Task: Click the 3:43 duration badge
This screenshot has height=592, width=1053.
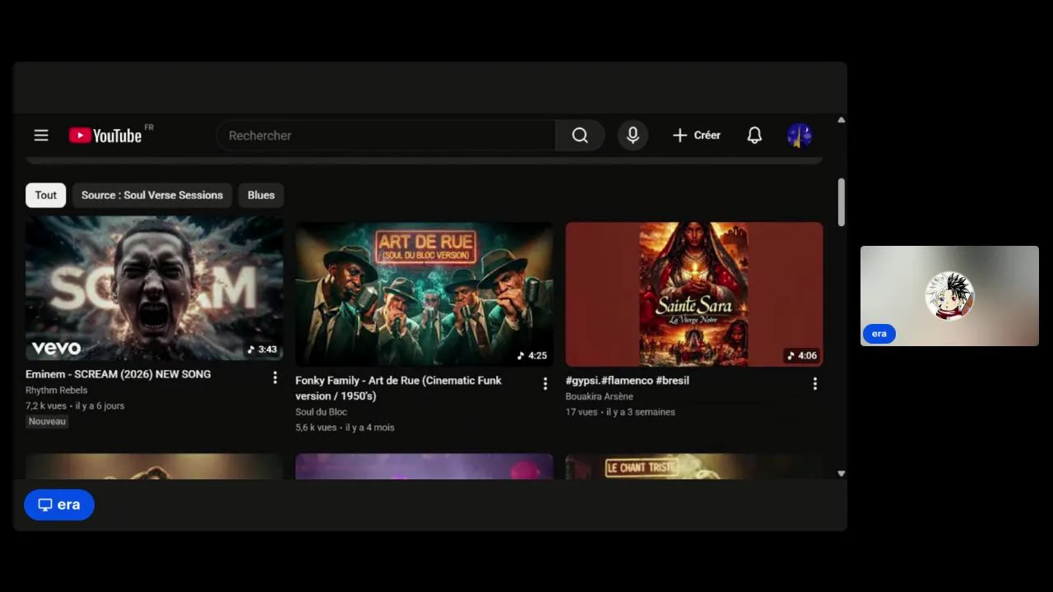Action: click(262, 349)
